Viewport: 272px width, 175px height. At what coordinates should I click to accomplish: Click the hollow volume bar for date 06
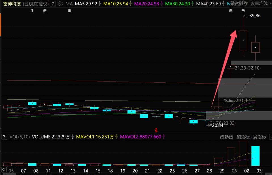pyautogui.click(x=231, y=157)
